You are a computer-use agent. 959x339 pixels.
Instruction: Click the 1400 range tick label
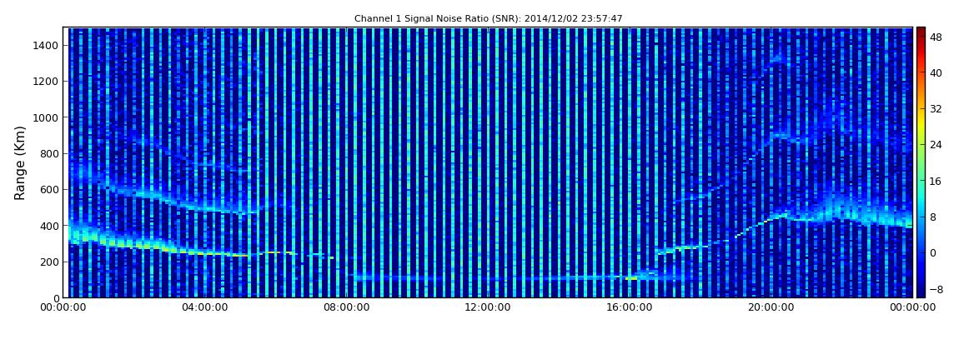(x=47, y=45)
